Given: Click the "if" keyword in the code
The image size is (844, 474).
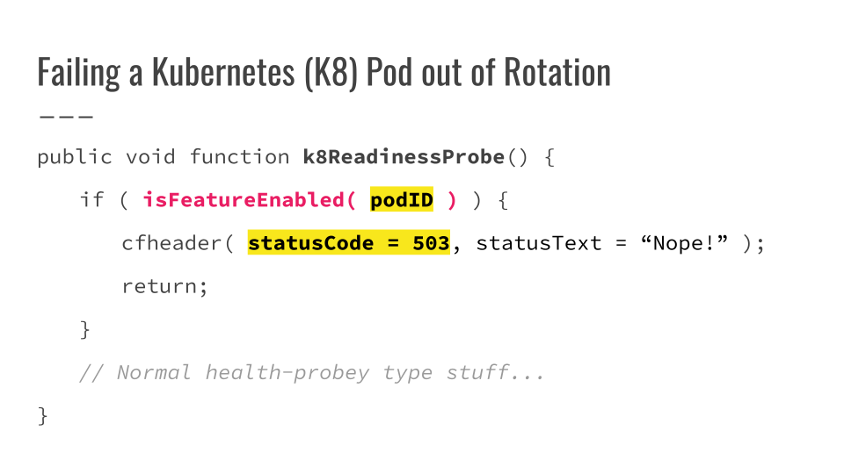Looking at the screenshot, I should (91, 200).
